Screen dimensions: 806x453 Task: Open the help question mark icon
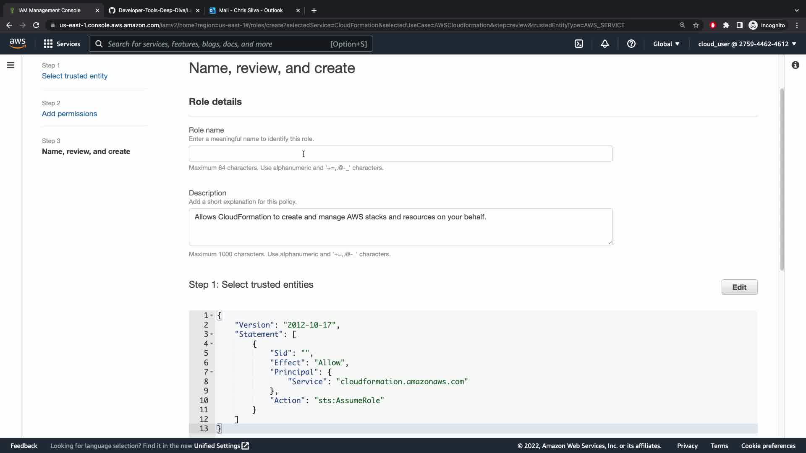point(631,44)
